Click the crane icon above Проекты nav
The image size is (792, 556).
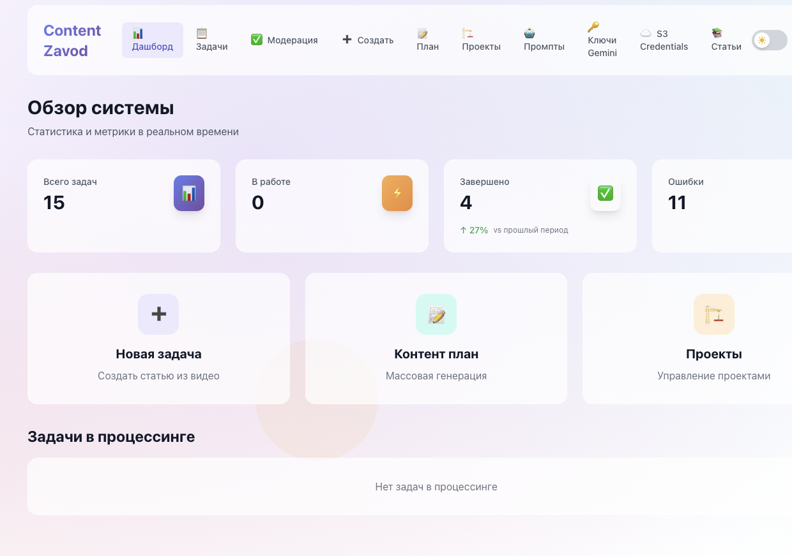468,33
